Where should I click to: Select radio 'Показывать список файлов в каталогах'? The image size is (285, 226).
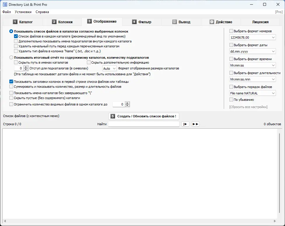coord(11,31)
